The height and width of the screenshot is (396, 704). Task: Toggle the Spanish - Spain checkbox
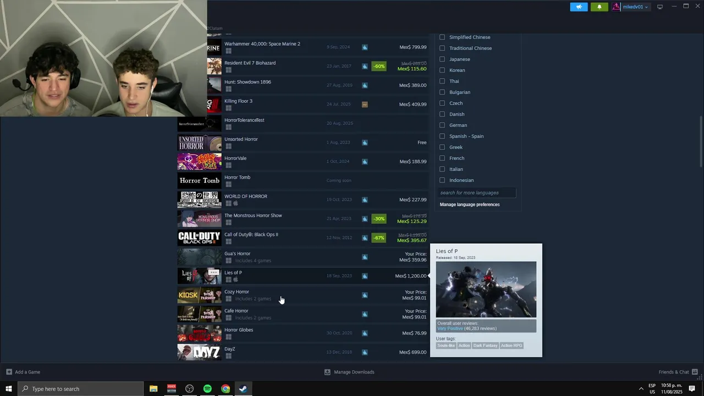(x=442, y=136)
